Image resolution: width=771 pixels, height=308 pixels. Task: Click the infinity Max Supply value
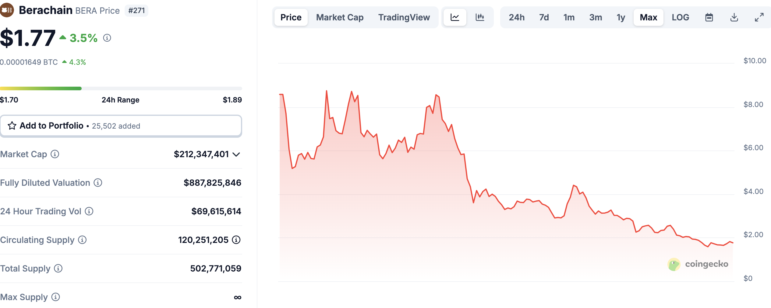pos(238,297)
